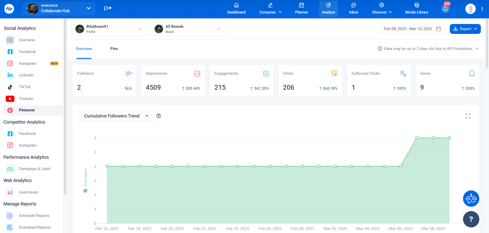Click the last data point on Mar 09
The image size is (489, 233).
coord(450,138)
